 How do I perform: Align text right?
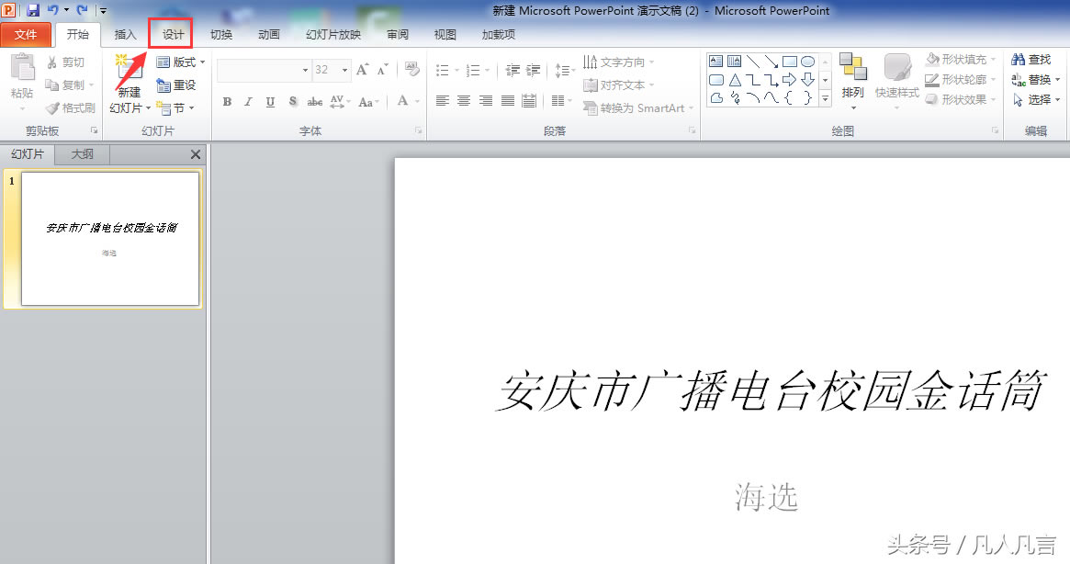(486, 101)
